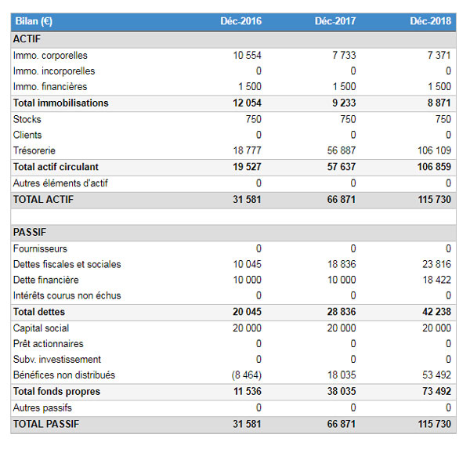Select the 'Déc-2016' column header
Image resolution: width=470 pixels, height=449 pixels.
click(x=241, y=21)
